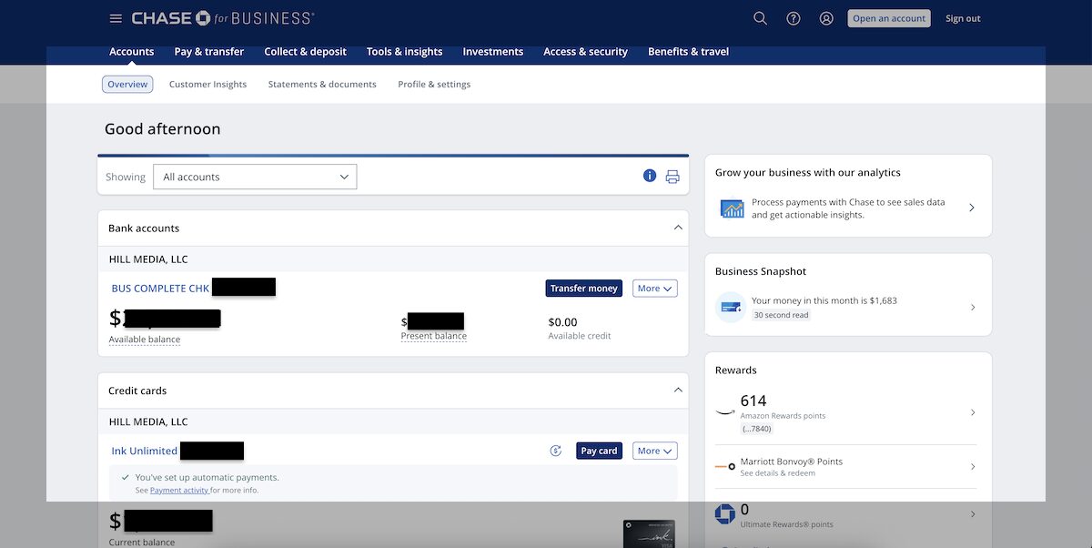Viewport: 1092px width, 548px height.
Task: Click the Ink credit card image
Action: (649, 533)
